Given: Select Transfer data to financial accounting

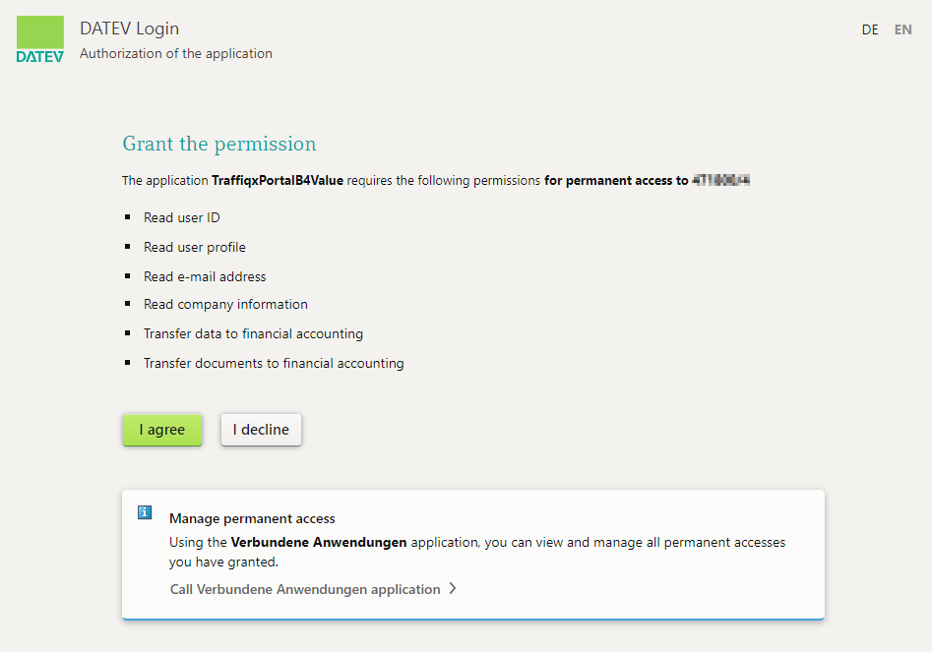Looking at the screenshot, I should [253, 333].
